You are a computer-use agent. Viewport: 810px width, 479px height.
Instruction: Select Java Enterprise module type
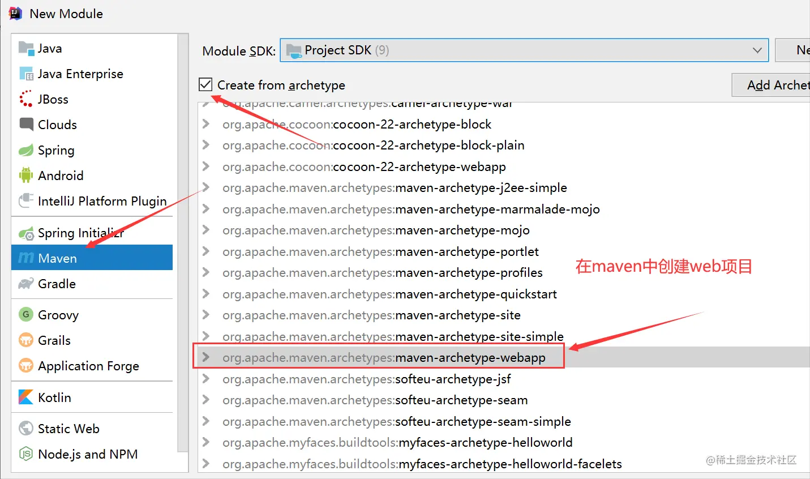tap(92, 74)
